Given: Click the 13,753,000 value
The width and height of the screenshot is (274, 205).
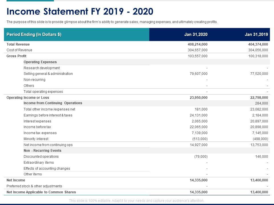Looking at the screenshot, I should (259, 145).
